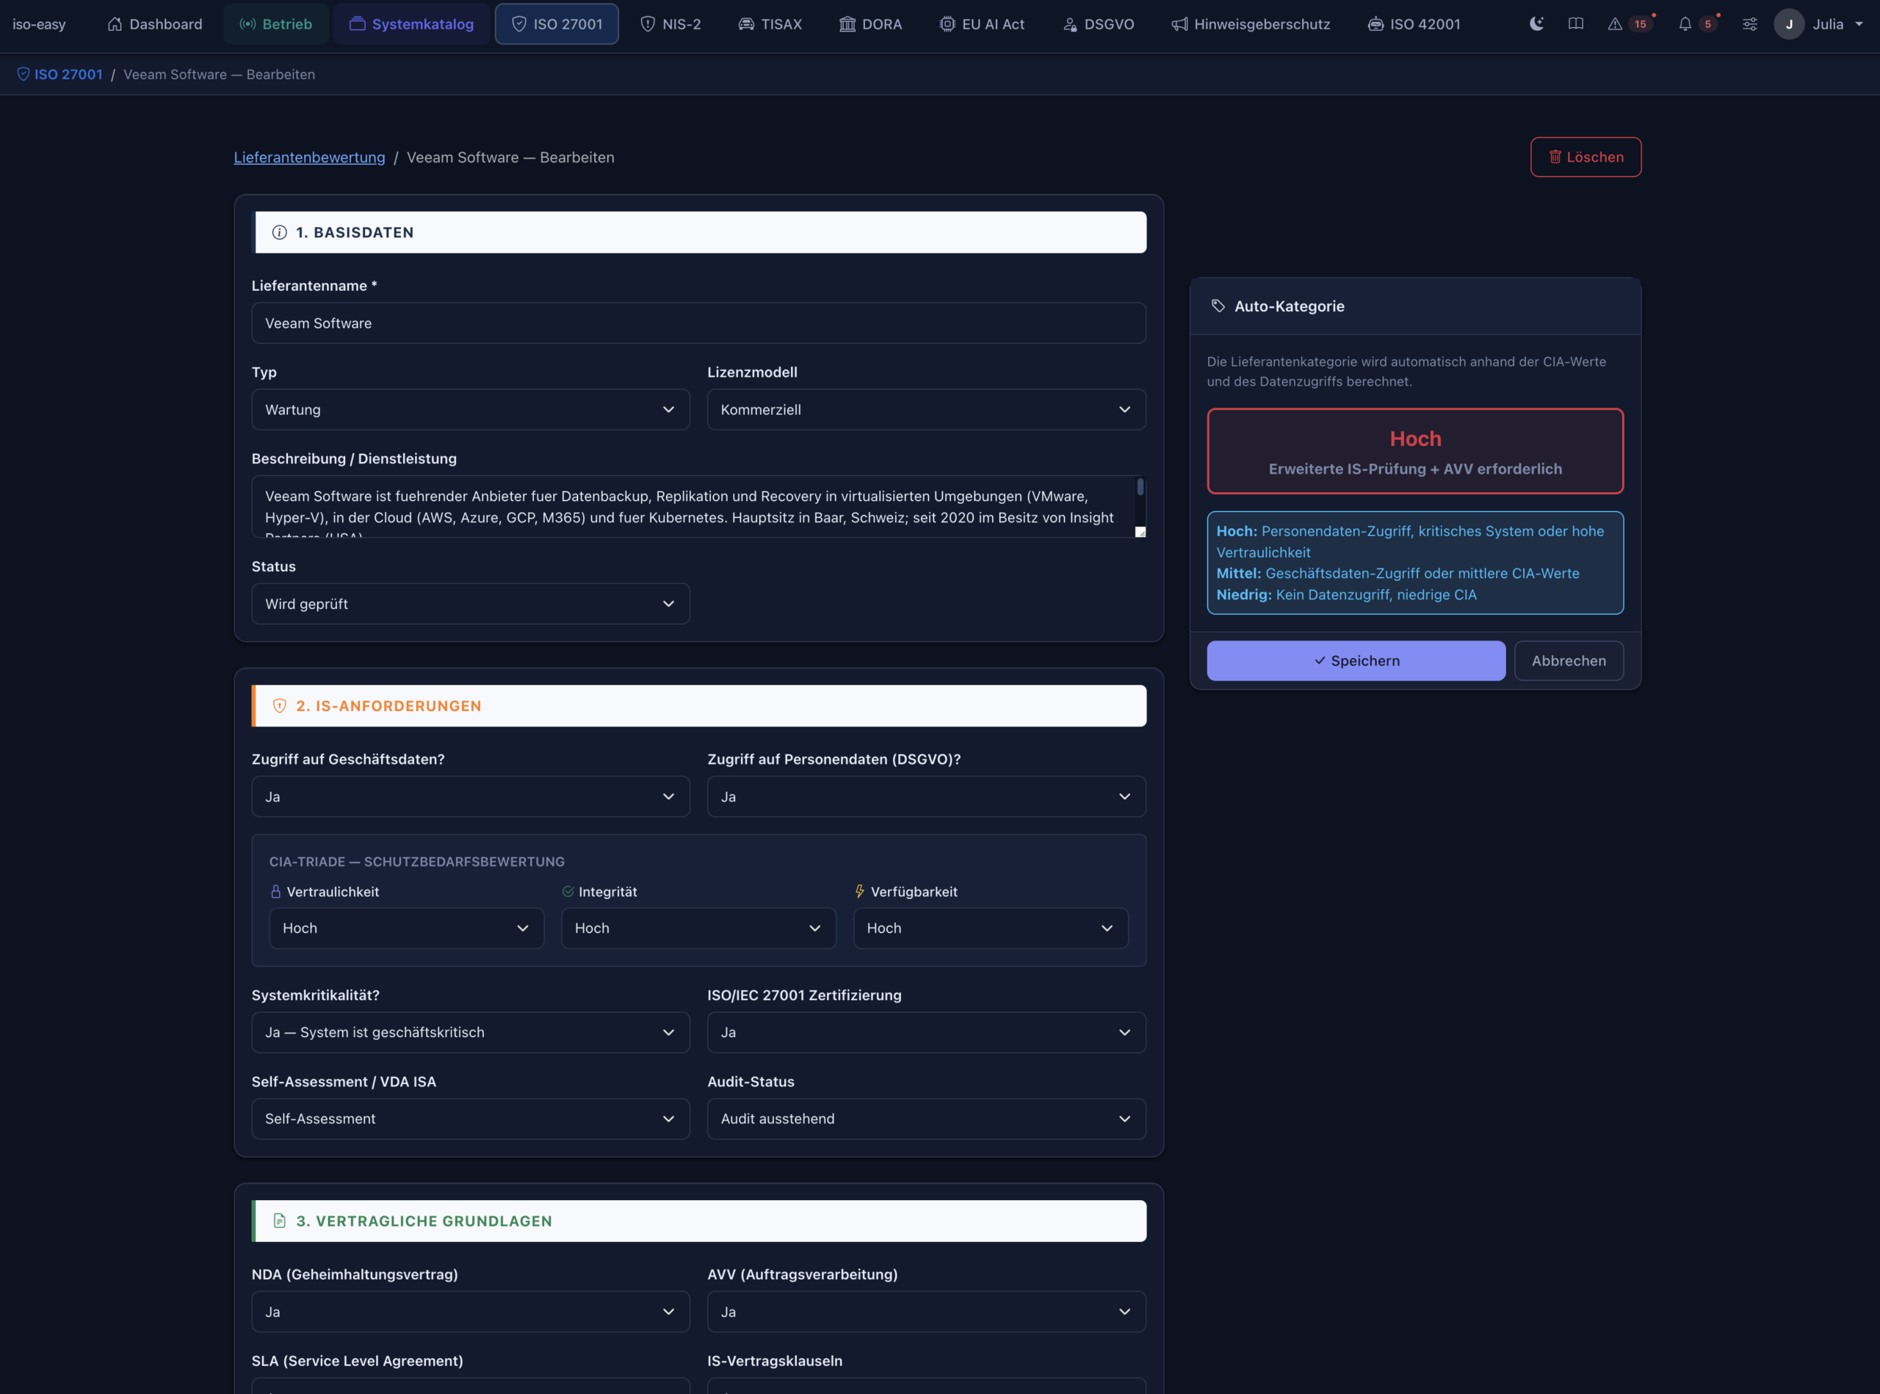This screenshot has width=1880, height=1394.
Task: Click inside the Lieferantenname input field
Action: pyautogui.click(x=698, y=322)
